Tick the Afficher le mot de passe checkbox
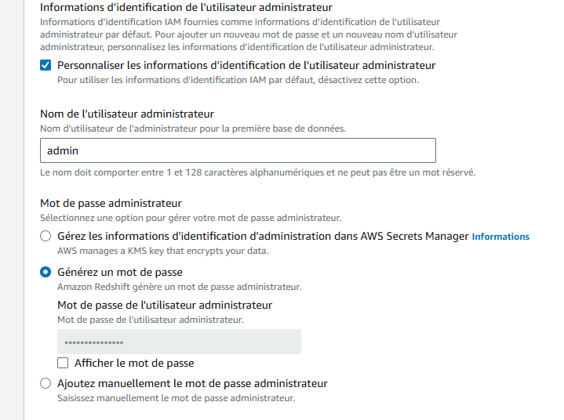 [x=63, y=363]
